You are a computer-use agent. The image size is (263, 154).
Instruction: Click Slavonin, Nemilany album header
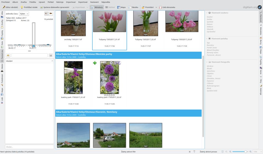click(x=128, y=113)
